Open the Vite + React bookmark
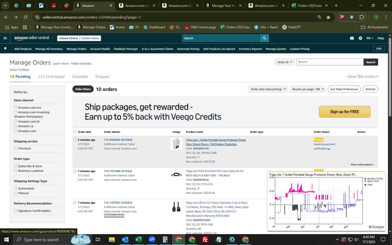This screenshot has height=245, width=392. click(x=266, y=27)
